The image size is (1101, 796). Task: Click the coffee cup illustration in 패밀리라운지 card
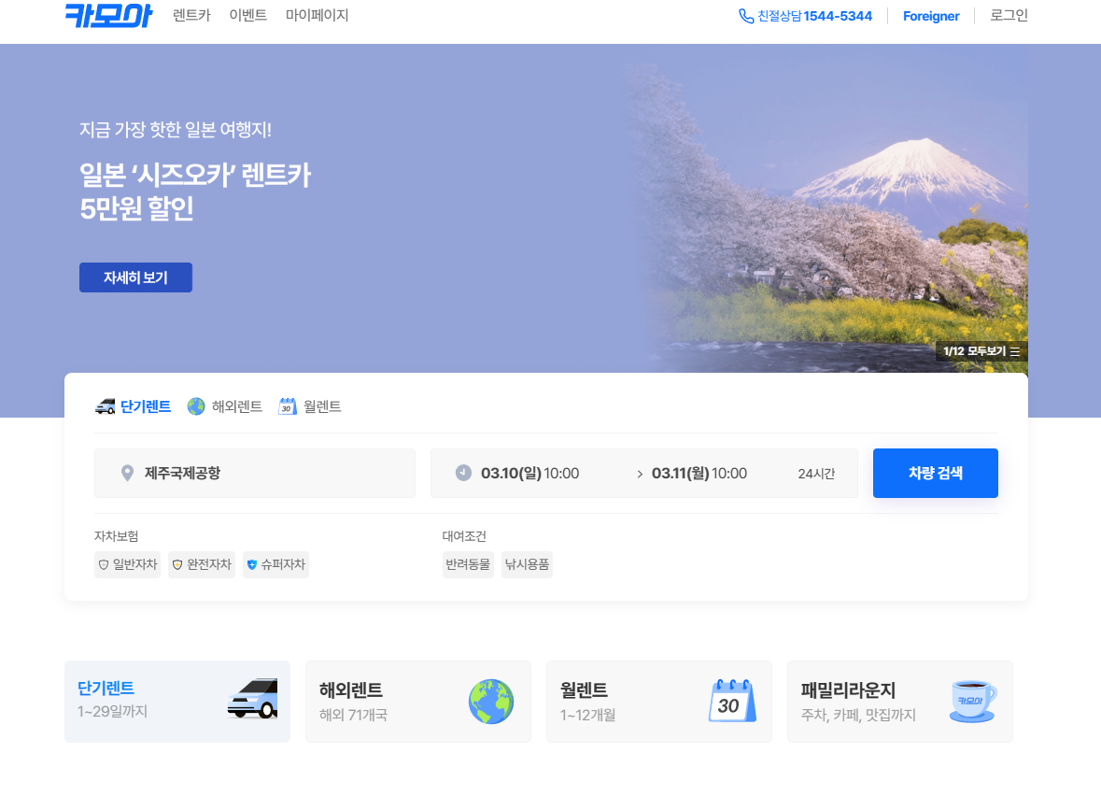[x=973, y=701]
